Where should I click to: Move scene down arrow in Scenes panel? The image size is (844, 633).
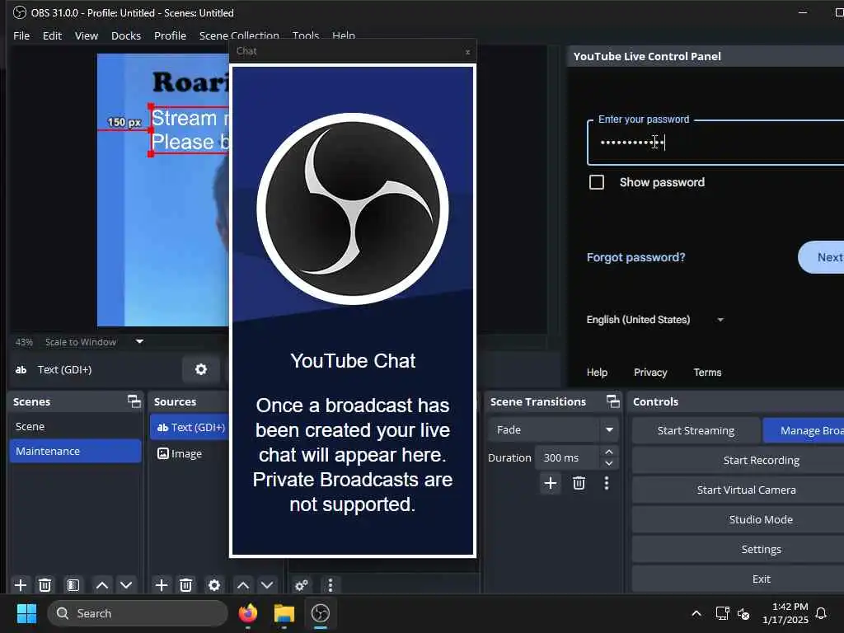(126, 585)
